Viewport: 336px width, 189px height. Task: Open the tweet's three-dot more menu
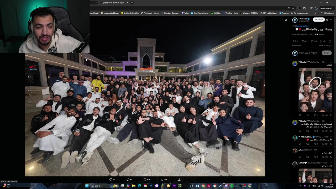click(x=331, y=19)
